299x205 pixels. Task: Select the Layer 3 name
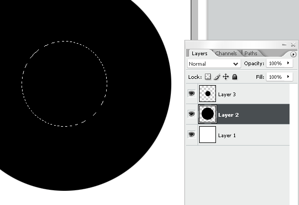227,95
